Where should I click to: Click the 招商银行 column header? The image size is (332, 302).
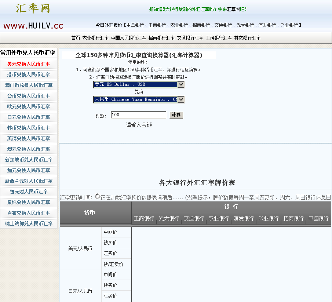click(x=293, y=219)
